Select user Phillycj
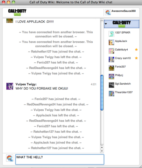This screenshot has height=168, width=142. [x=119, y=75]
